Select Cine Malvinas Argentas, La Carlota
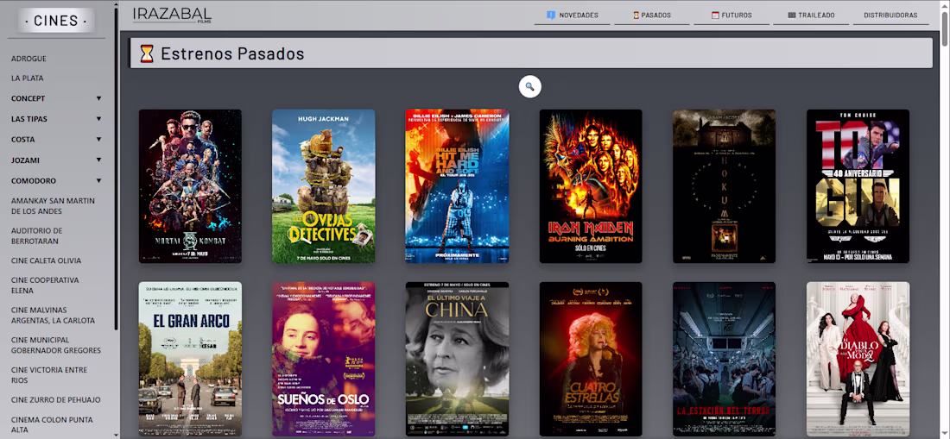 point(53,315)
